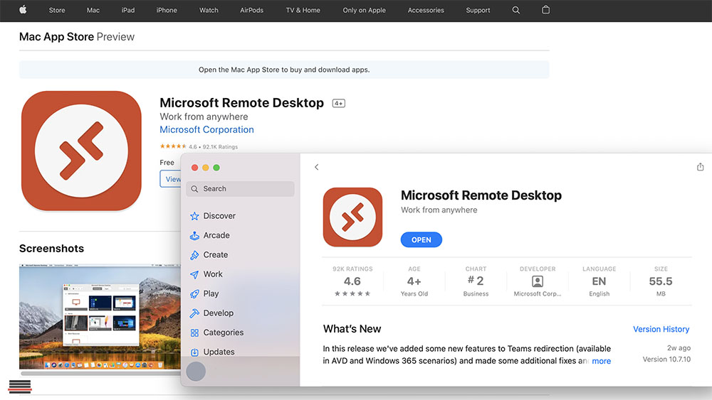The image size is (712, 400).
Task: Open Store in the Apple navigation bar
Action: tap(57, 10)
